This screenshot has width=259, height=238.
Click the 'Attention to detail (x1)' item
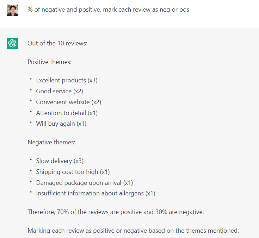pos(67,113)
